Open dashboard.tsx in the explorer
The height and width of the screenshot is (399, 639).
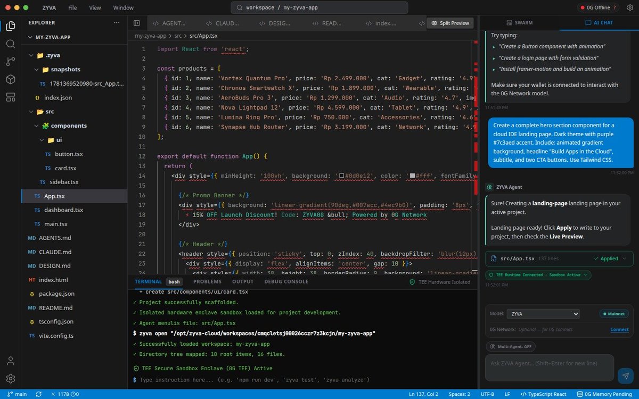click(63, 210)
